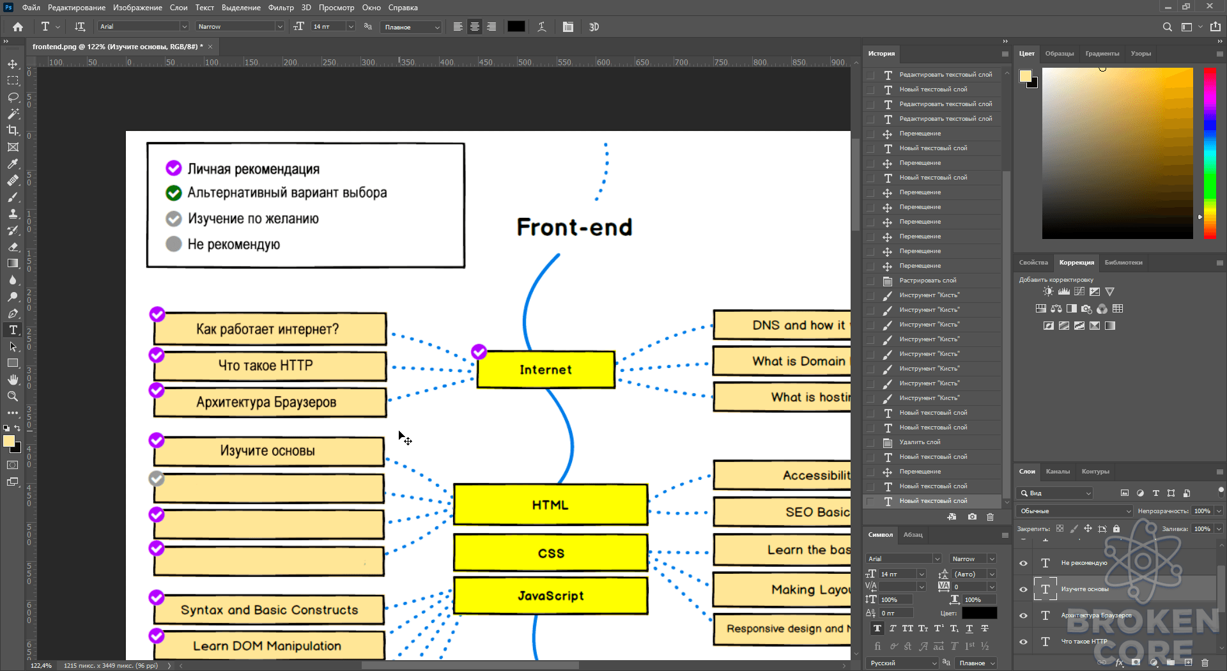1227x671 pixels.
Task: Click 'Цвет' swatch in Character panel
Action: tap(980, 613)
